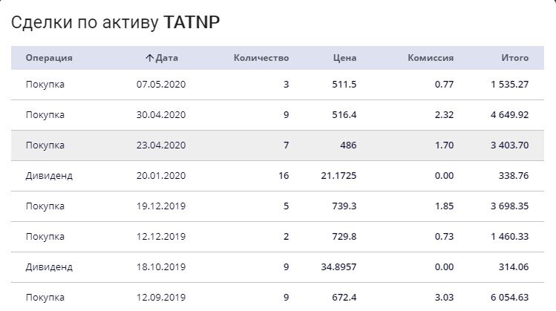Click the TATNP title text

[x=192, y=22]
